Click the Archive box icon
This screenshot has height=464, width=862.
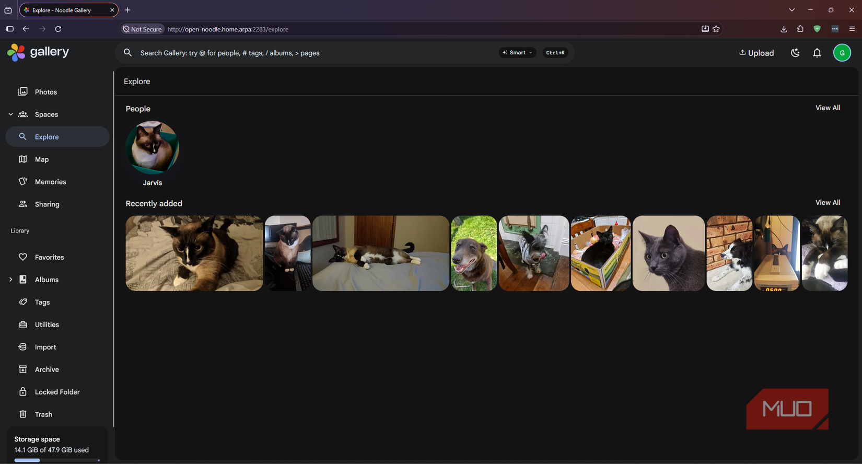pos(23,369)
